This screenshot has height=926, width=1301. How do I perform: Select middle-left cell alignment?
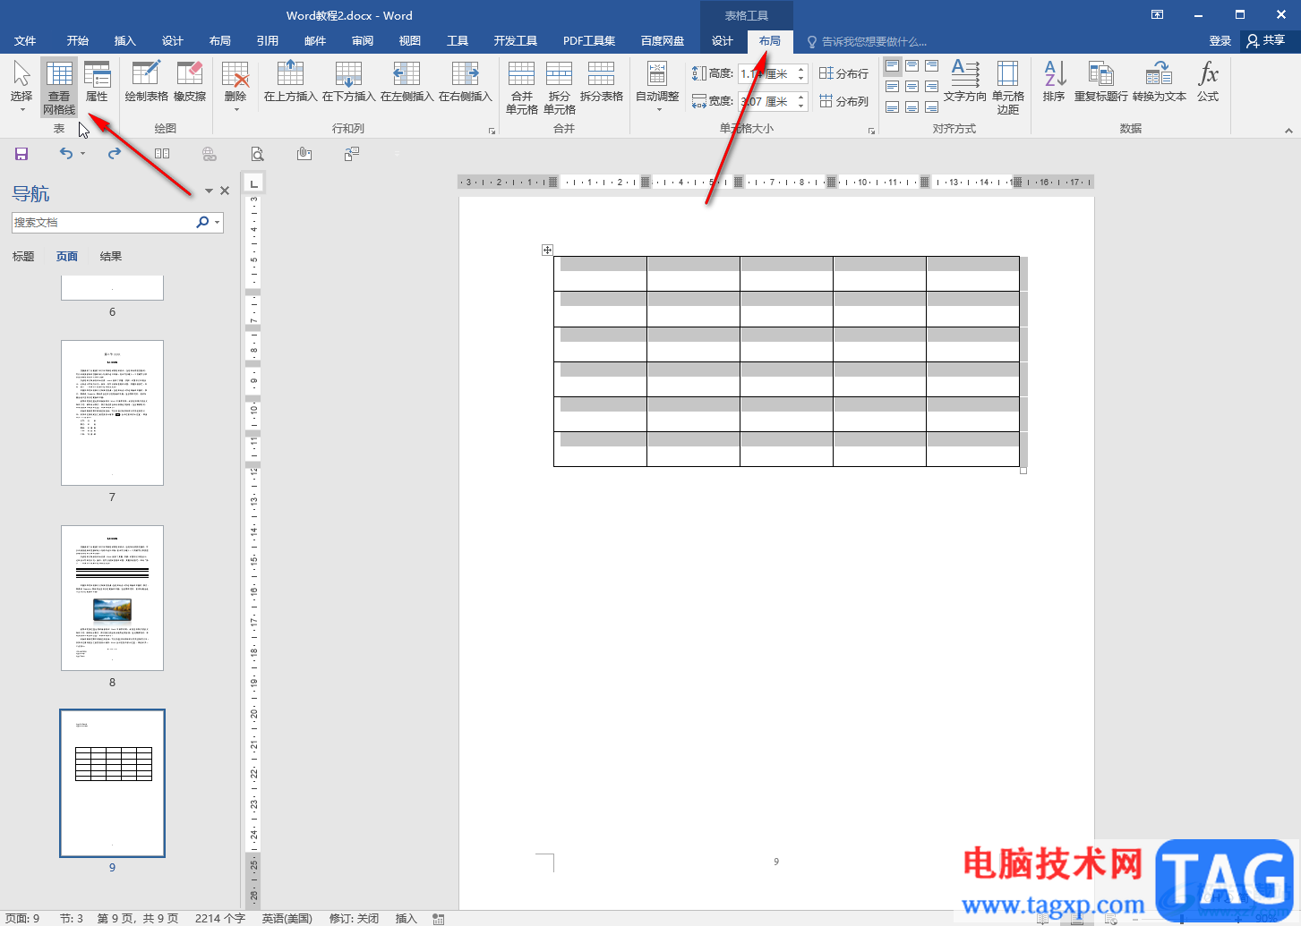pos(892,87)
